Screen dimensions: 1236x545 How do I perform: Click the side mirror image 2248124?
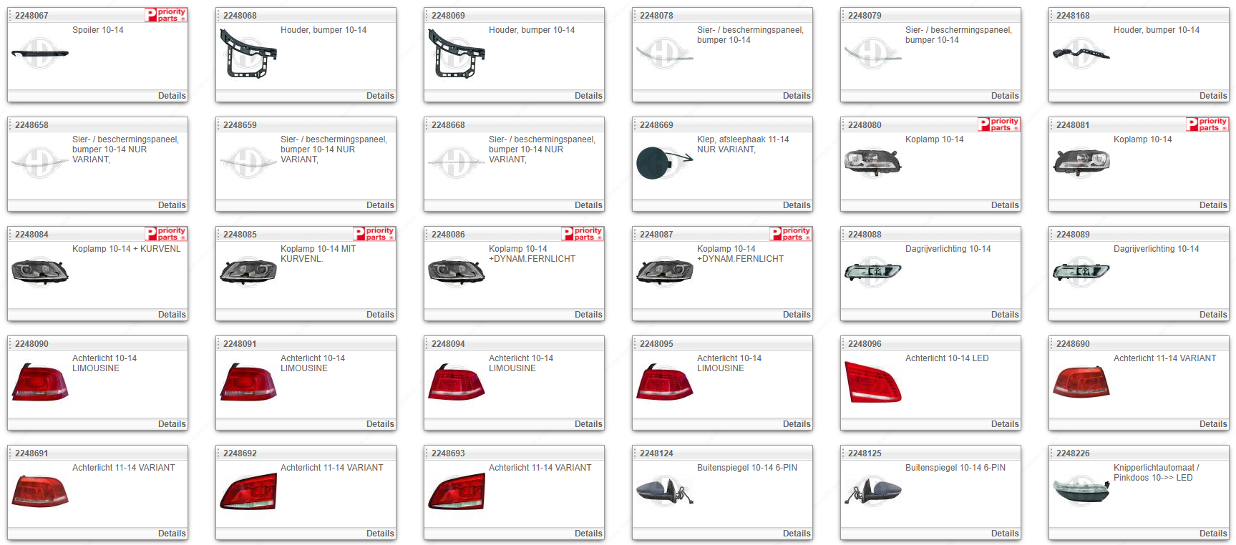[664, 491]
